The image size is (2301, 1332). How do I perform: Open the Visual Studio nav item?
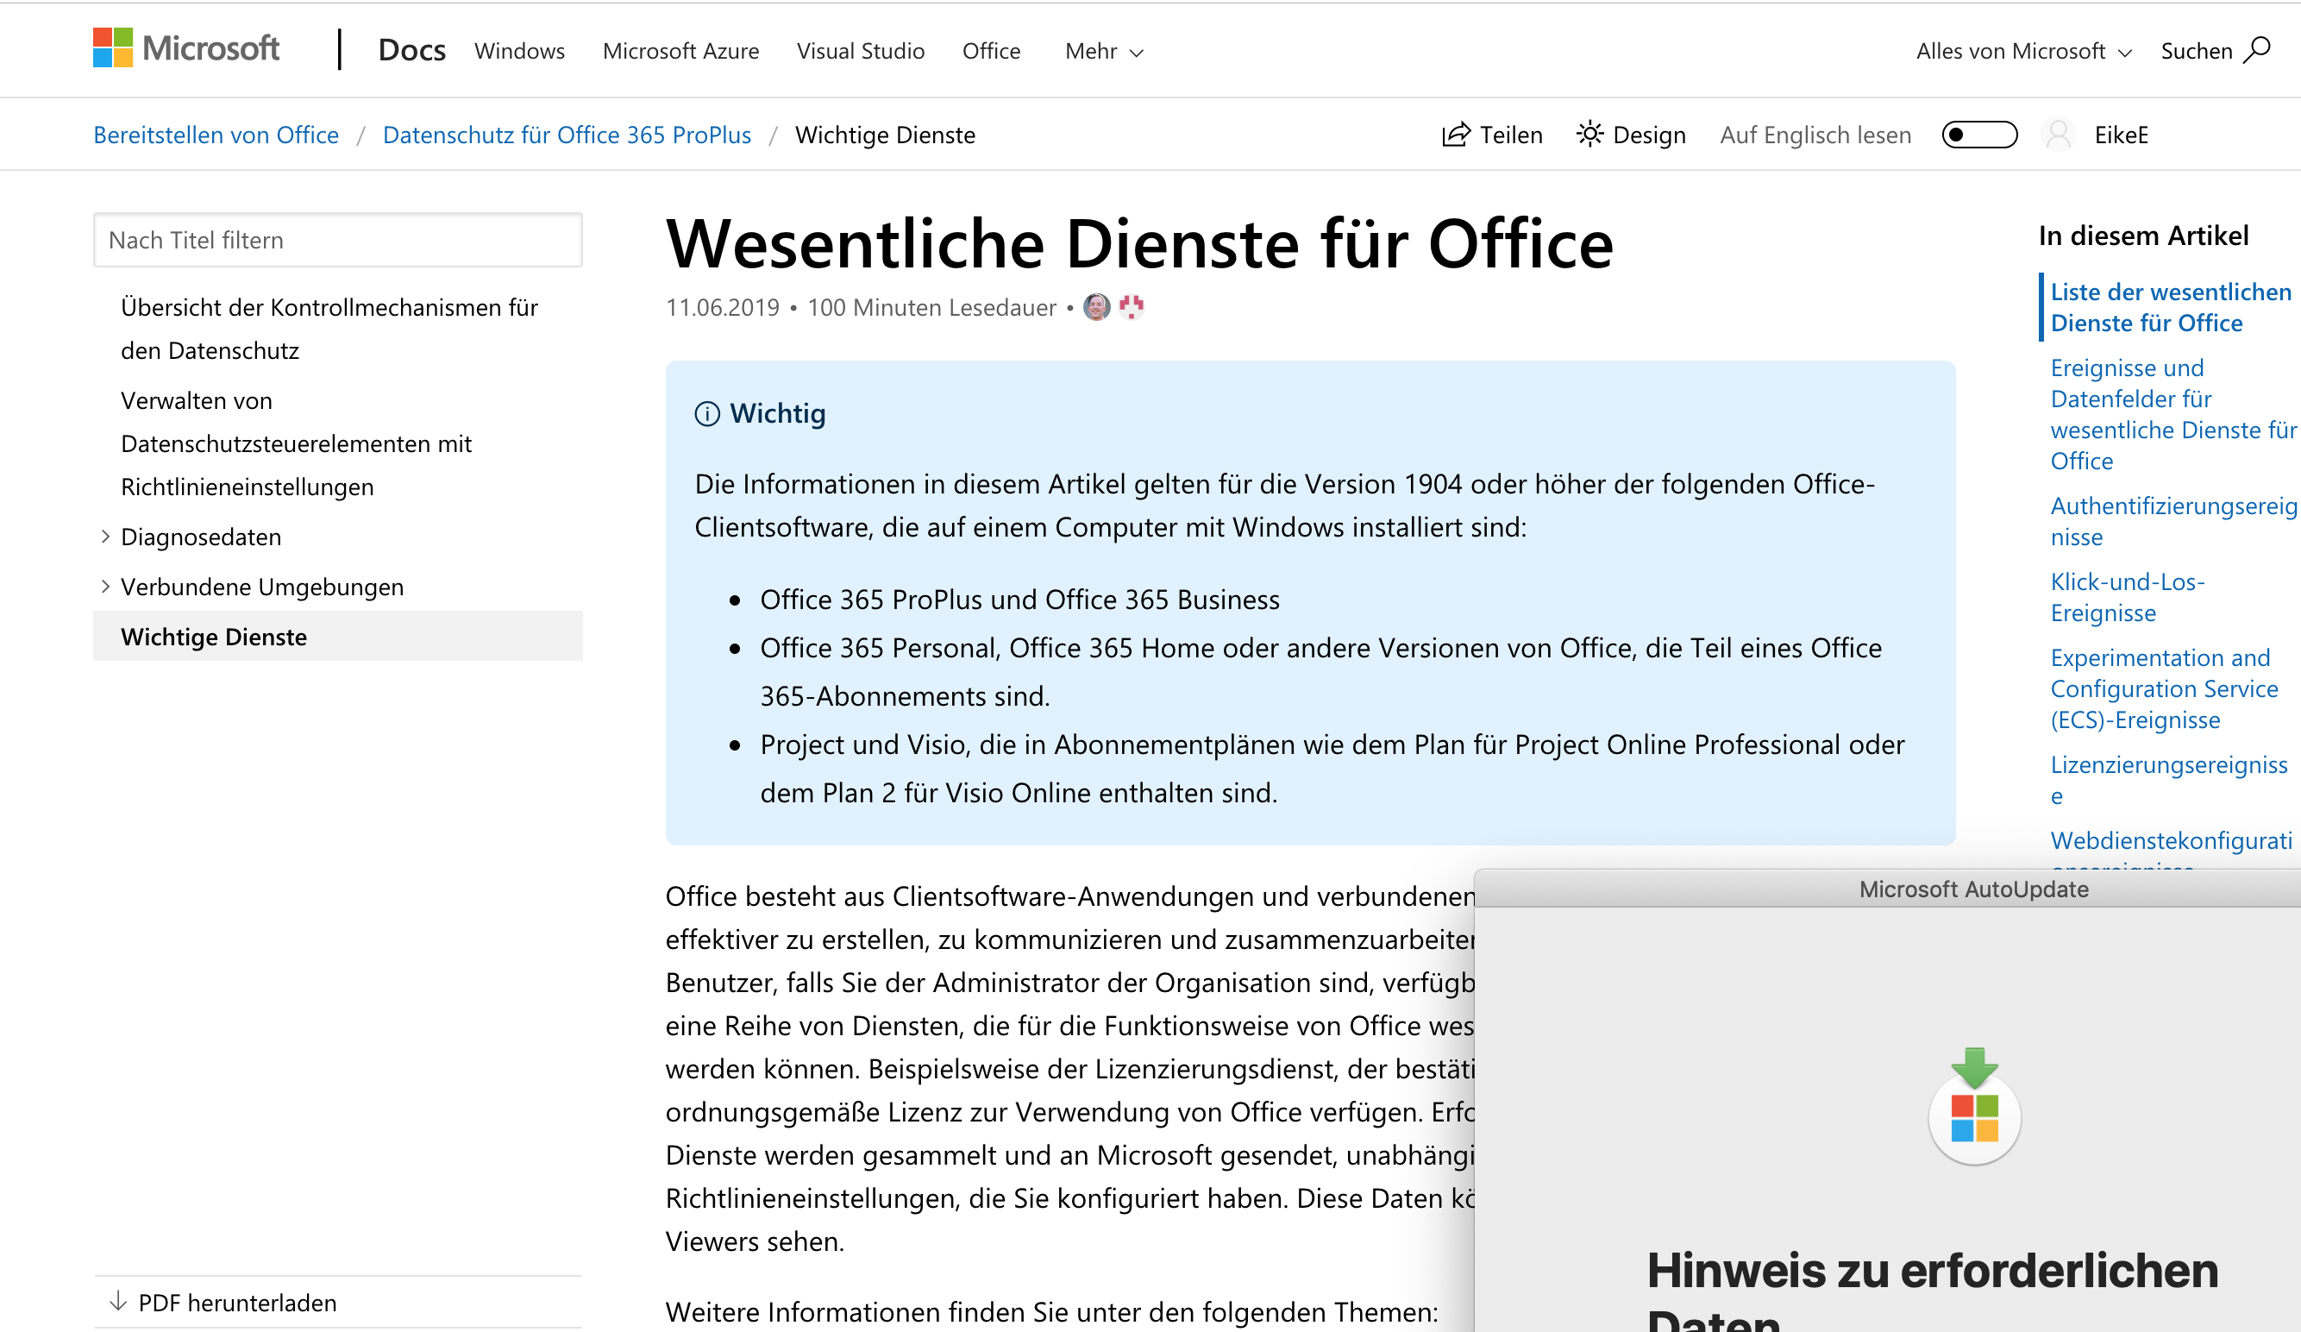click(860, 51)
